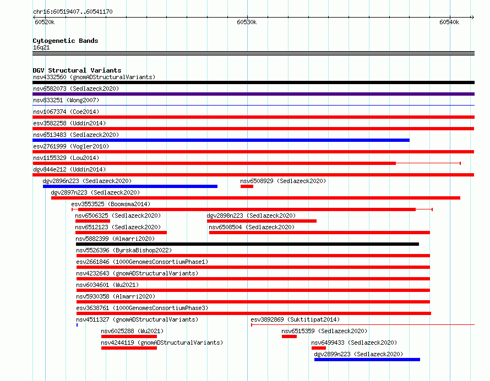Click the purple nsv6582073 variant bar

(x=253, y=94)
